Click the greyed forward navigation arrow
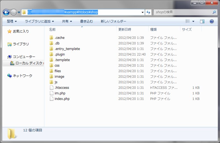The image size is (220, 143). click(14, 12)
